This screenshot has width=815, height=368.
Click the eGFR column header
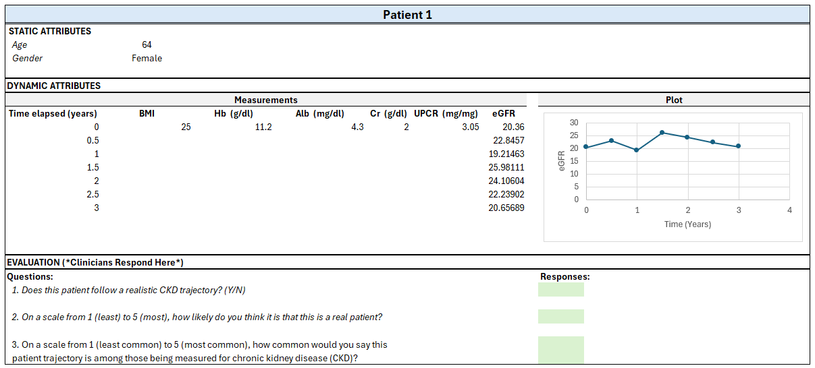504,113
